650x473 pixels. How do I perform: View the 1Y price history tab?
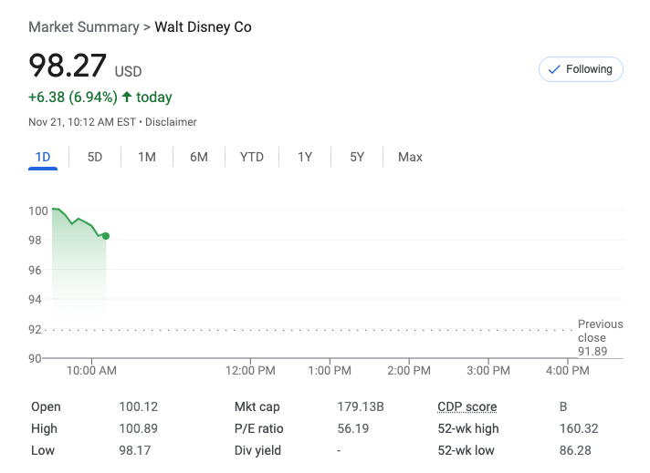tap(305, 158)
